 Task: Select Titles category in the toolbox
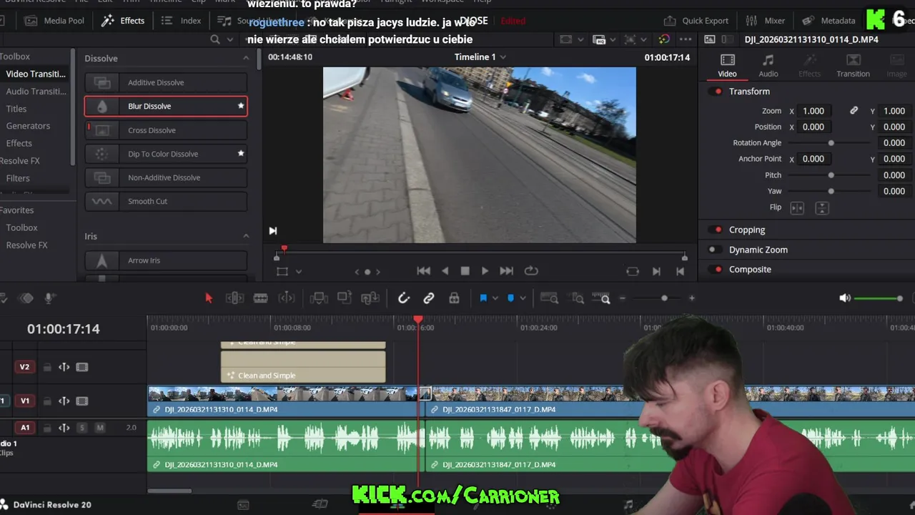(16, 109)
